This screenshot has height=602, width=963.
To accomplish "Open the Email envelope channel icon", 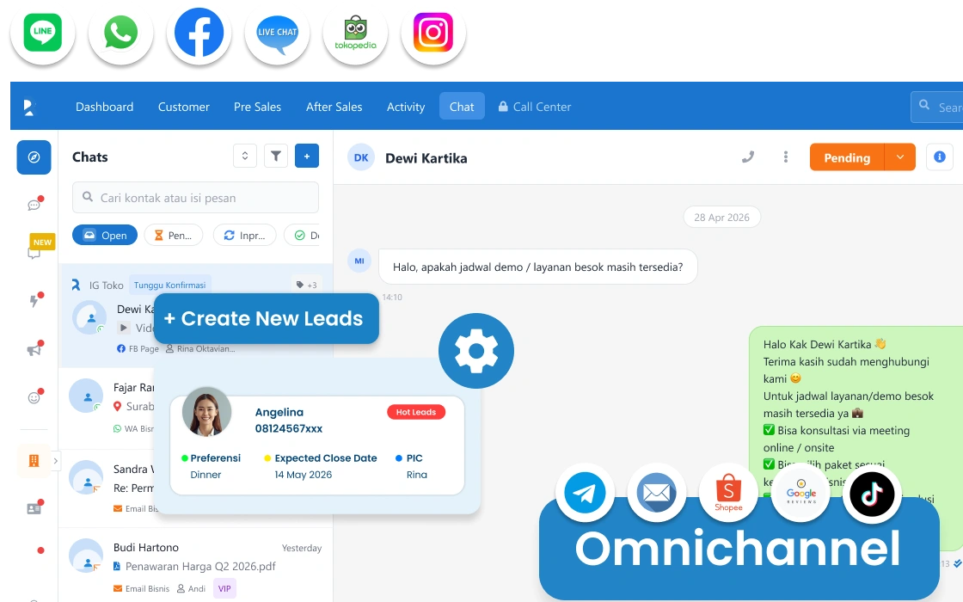I will click(x=657, y=493).
